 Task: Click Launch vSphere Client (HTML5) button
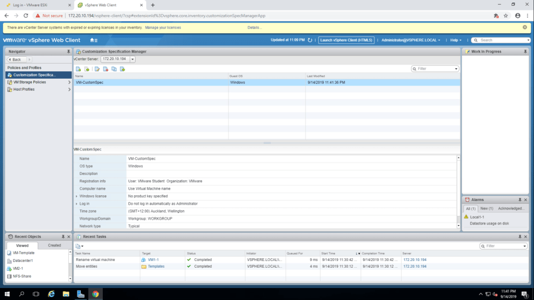(x=346, y=40)
